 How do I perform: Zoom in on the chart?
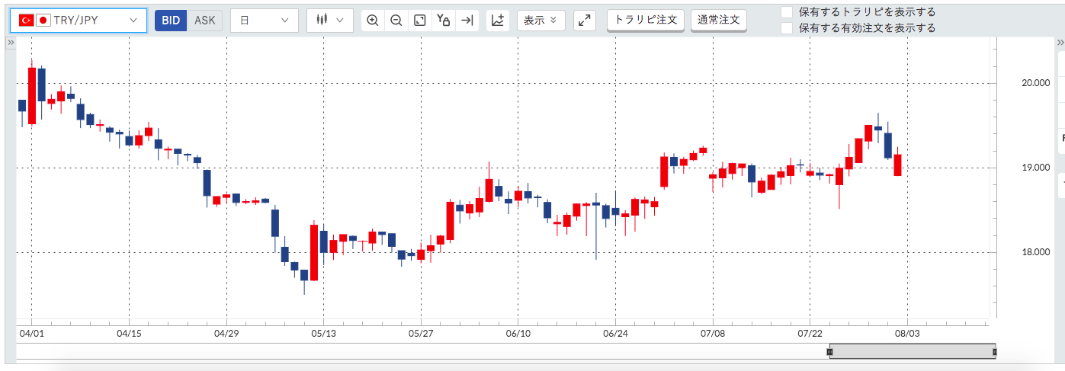(x=373, y=21)
